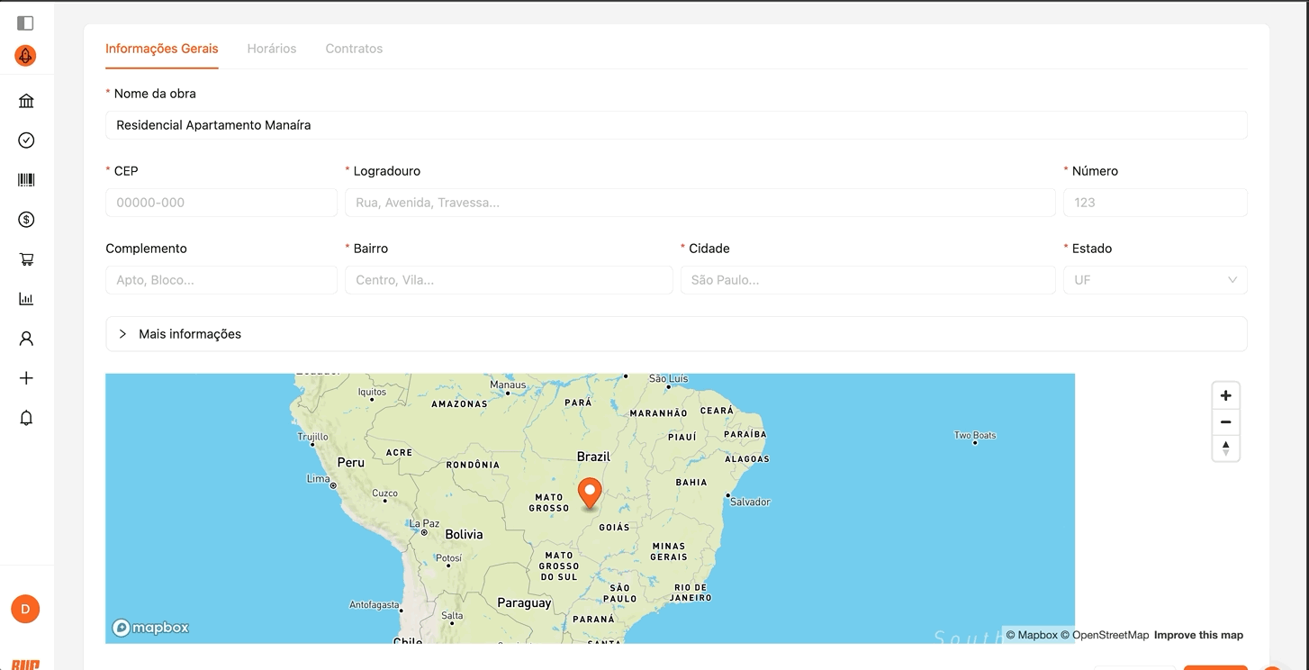Open the bar chart sidebar icon
The image size is (1309, 670).
pyautogui.click(x=26, y=299)
